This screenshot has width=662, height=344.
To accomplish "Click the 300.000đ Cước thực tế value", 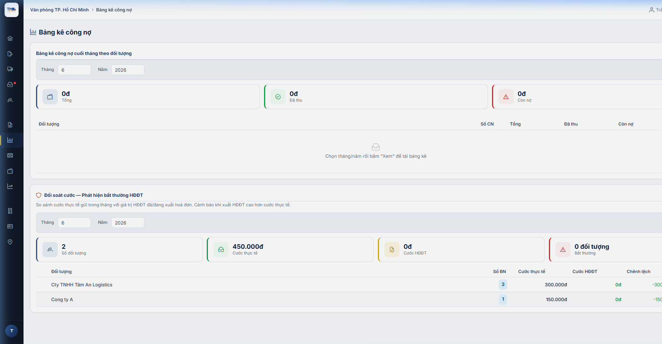I will (556, 285).
